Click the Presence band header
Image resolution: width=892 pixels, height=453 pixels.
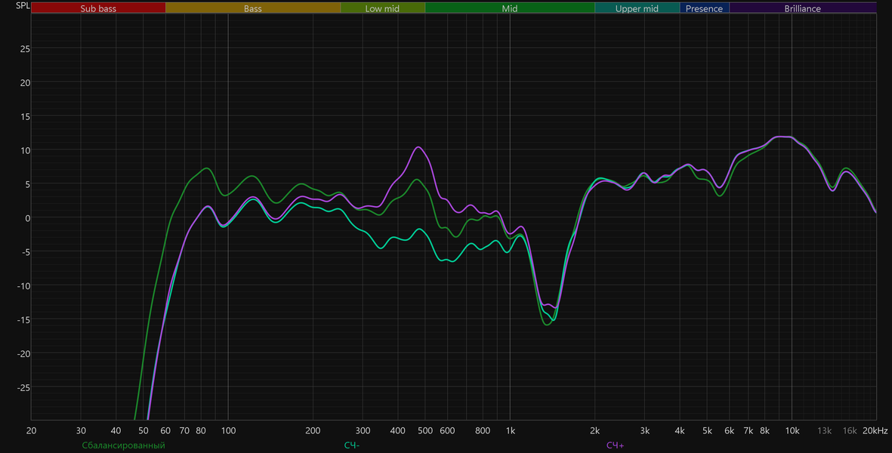704,8
